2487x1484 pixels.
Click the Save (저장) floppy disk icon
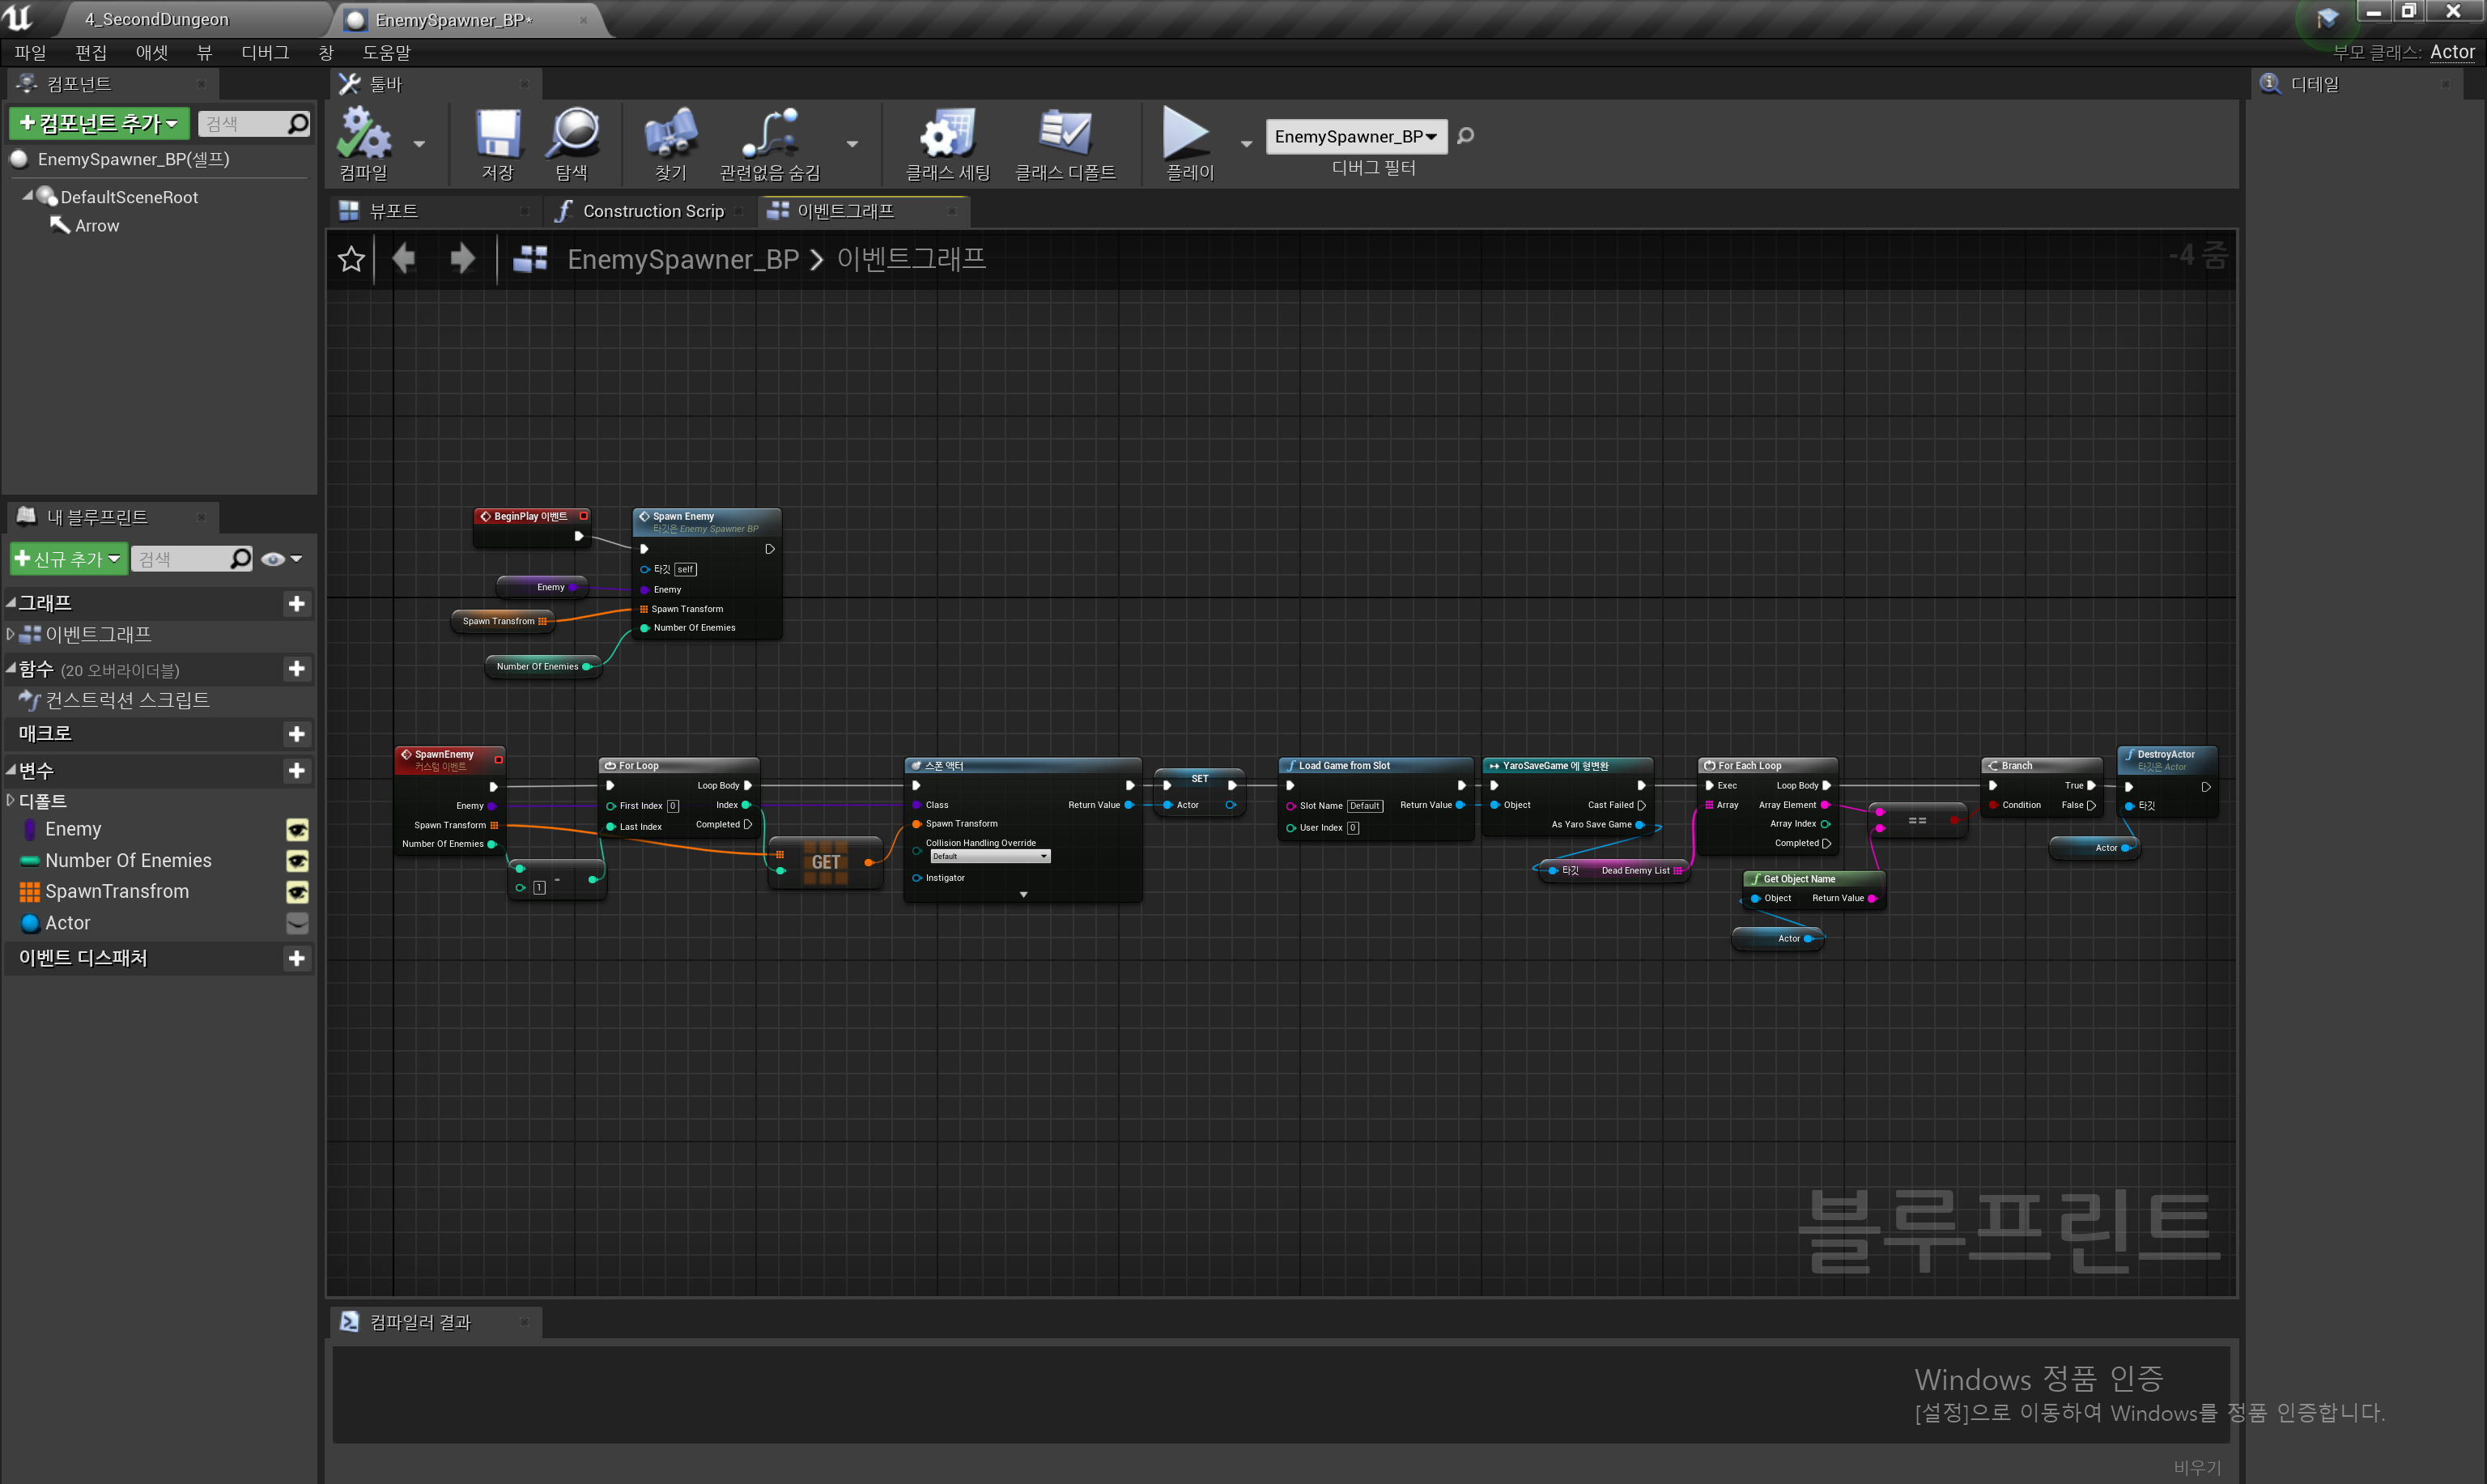[497, 134]
